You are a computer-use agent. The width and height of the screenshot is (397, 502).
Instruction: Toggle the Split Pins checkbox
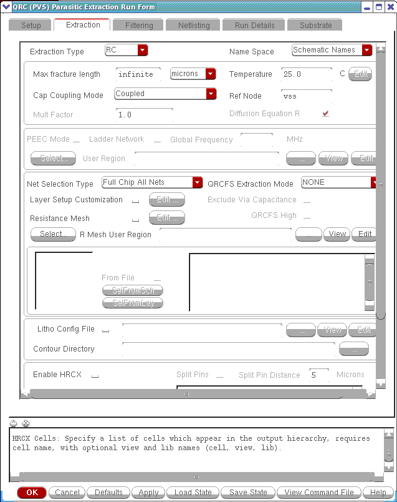(x=219, y=375)
